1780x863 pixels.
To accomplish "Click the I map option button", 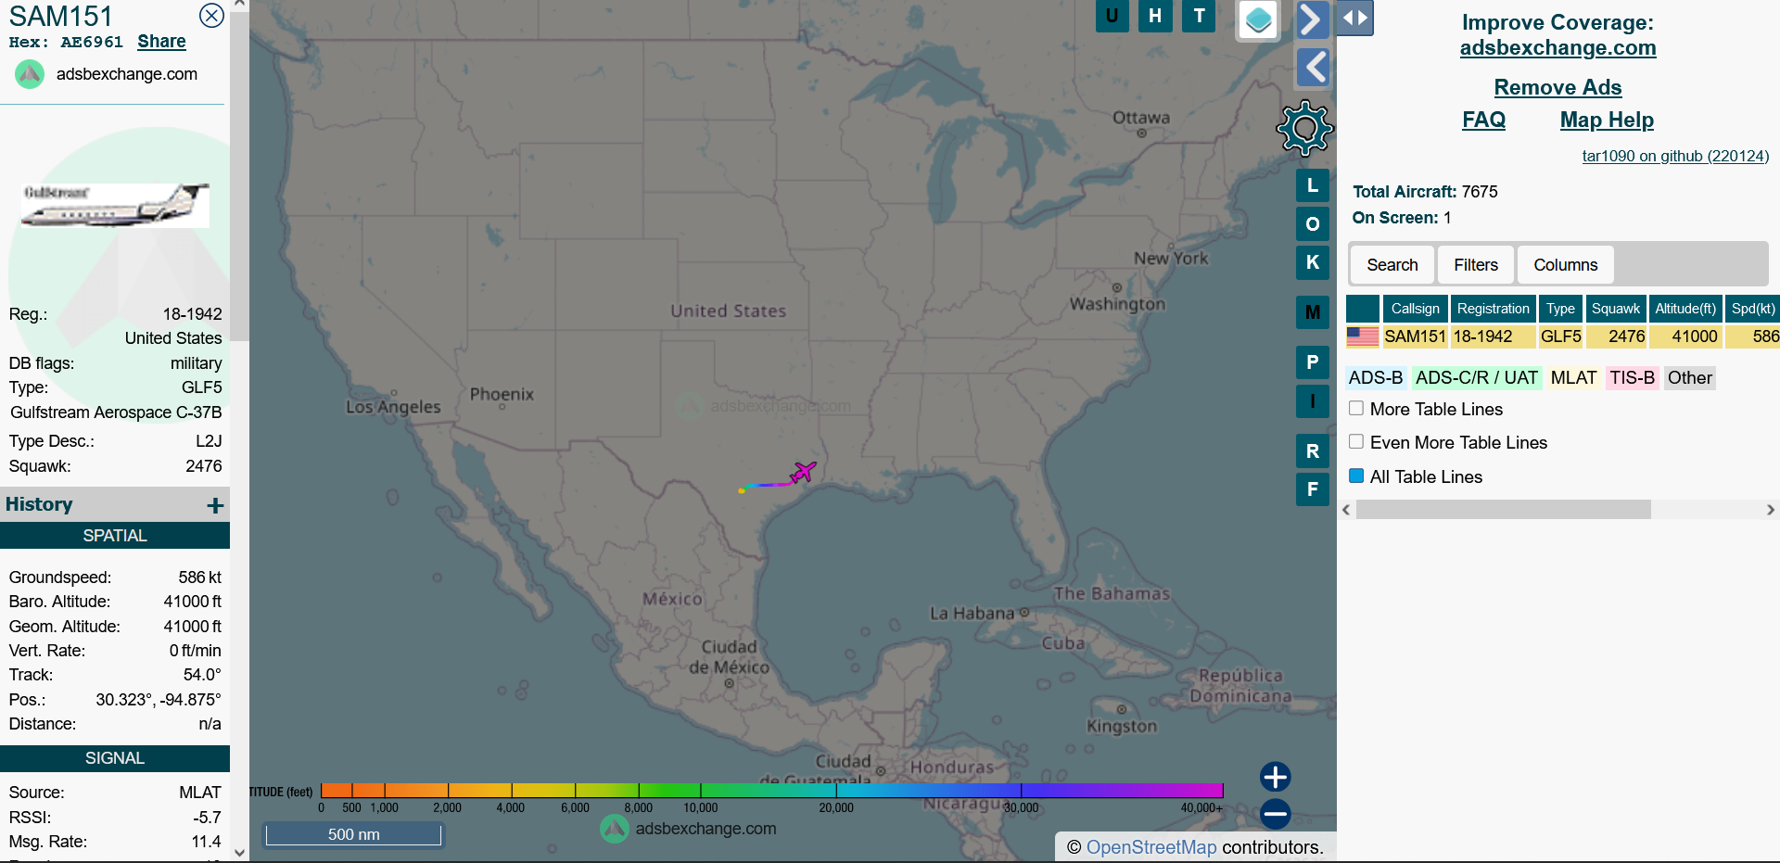I will point(1312,401).
